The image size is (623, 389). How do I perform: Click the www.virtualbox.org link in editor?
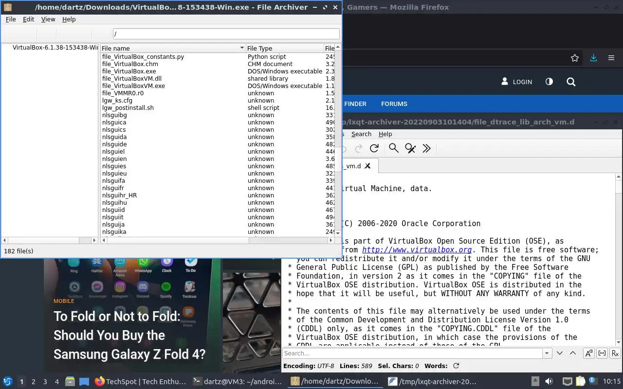coord(417,250)
